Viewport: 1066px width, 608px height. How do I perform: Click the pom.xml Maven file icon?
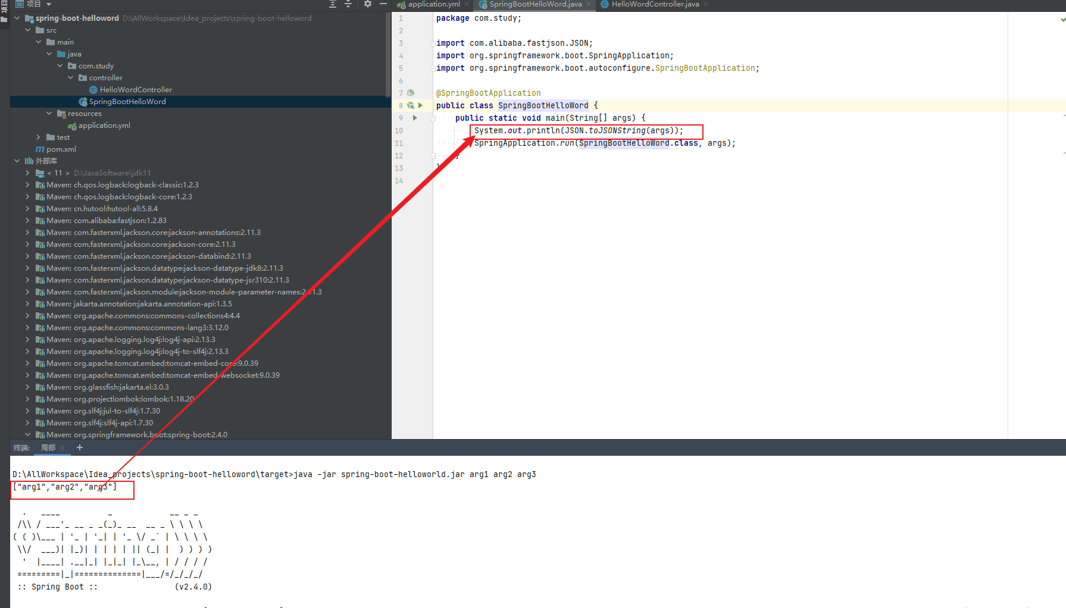point(40,149)
